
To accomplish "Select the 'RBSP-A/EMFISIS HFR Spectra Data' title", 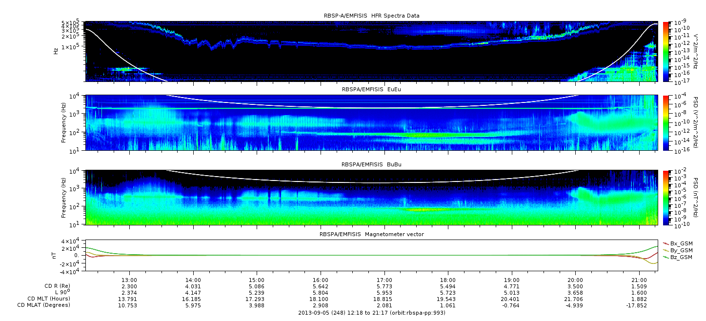I will click(372, 16).
